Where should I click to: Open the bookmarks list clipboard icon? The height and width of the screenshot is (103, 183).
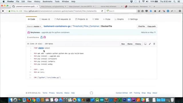tap(142, 11)
